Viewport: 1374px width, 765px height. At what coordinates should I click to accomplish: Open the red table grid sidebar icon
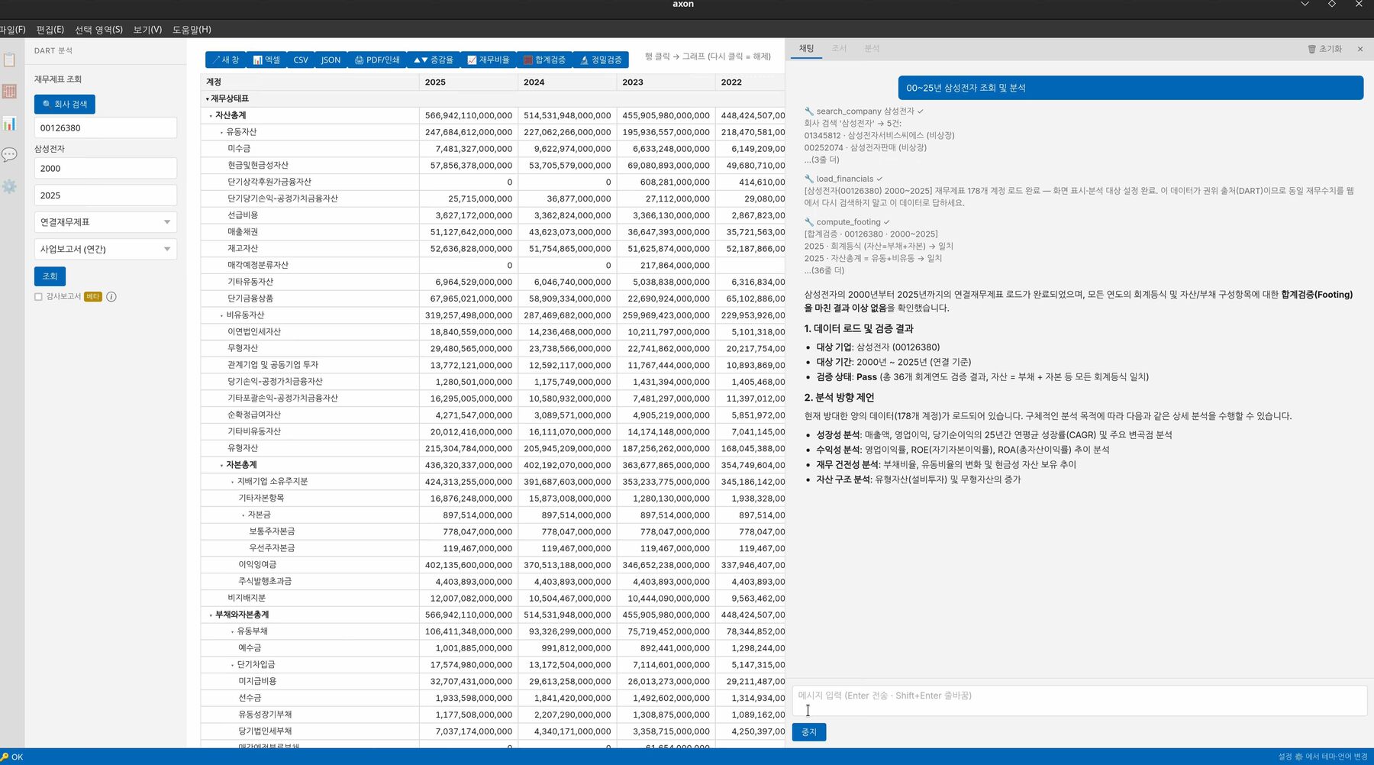point(10,92)
